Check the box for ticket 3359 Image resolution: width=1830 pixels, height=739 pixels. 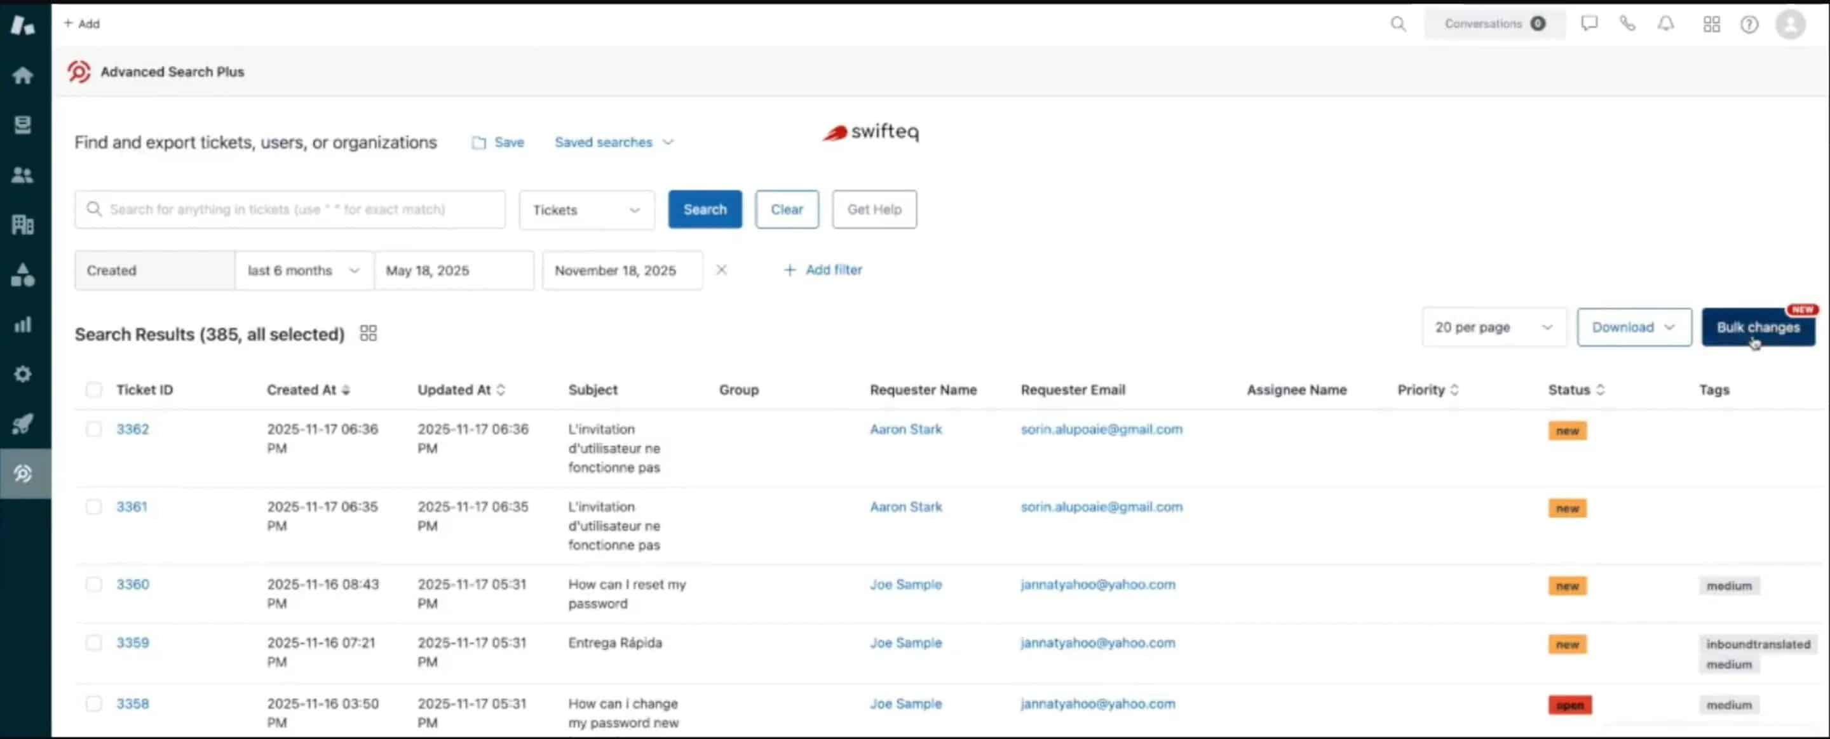pyautogui.click(x=94, y=642)
